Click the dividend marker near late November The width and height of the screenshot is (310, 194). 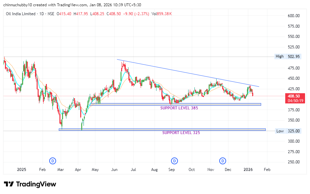tap(223, 161)
